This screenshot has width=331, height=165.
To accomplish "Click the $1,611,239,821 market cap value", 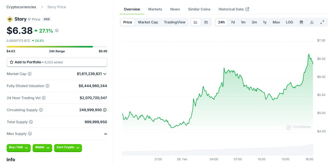I will tap(89, 74).
